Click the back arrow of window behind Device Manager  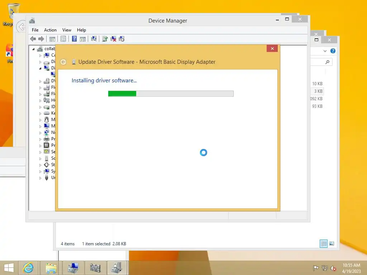(22, 26)
